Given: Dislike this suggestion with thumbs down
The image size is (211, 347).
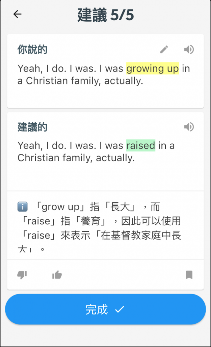Looking at the screenshot, I should pos(22,275).
